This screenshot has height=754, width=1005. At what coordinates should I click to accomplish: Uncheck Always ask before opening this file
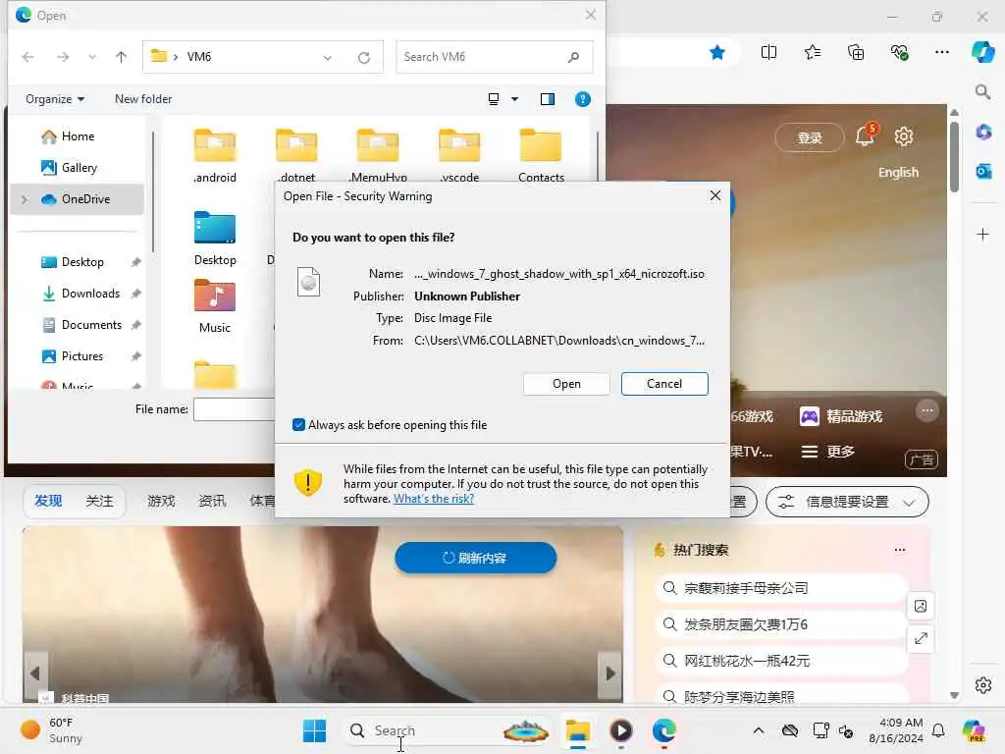298,424
